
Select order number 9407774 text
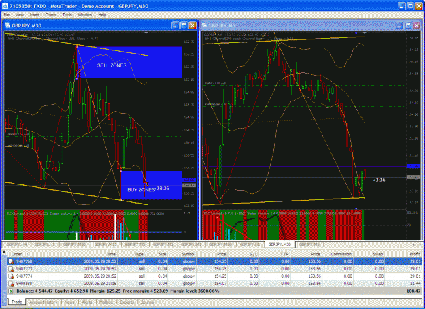pos(24,276)
